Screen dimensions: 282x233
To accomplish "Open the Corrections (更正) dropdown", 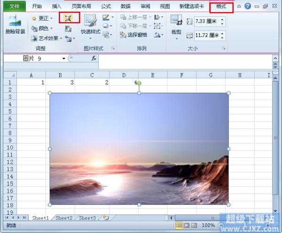I will tap(42, 18).
